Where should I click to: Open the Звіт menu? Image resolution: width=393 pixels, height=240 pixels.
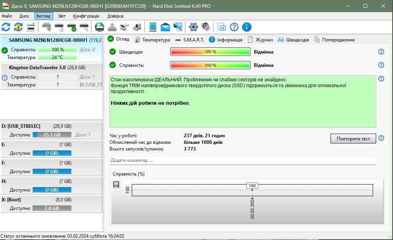[62, 16]
